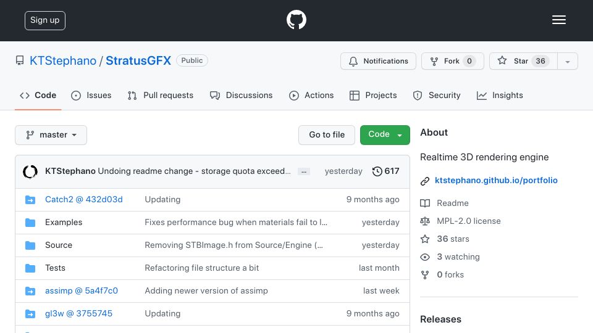
Task: View the 617 commits history
Action: click(392, 171)
